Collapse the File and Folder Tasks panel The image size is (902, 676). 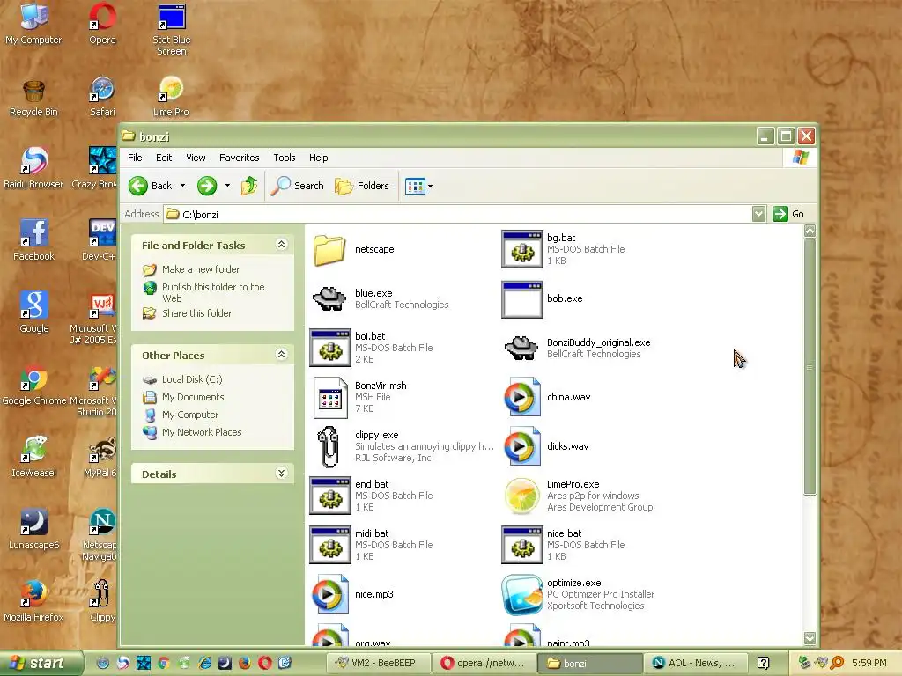(x=281, y=245)
